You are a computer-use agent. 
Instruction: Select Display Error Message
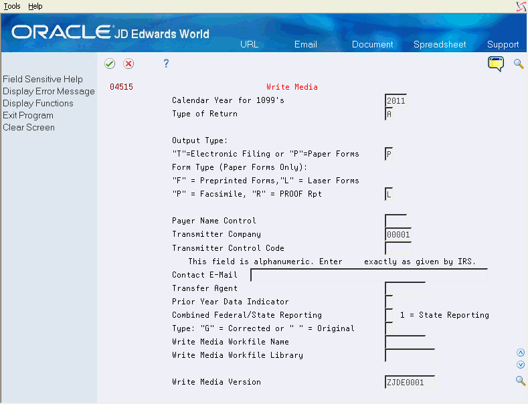coord(49,91)
